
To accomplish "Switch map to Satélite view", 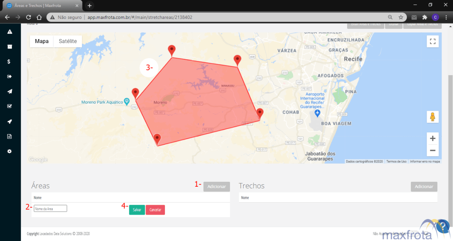I will tap(68, 41).
